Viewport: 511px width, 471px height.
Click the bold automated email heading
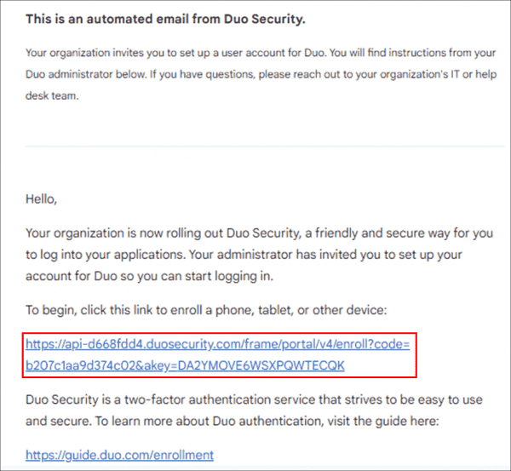click(165, 19)
